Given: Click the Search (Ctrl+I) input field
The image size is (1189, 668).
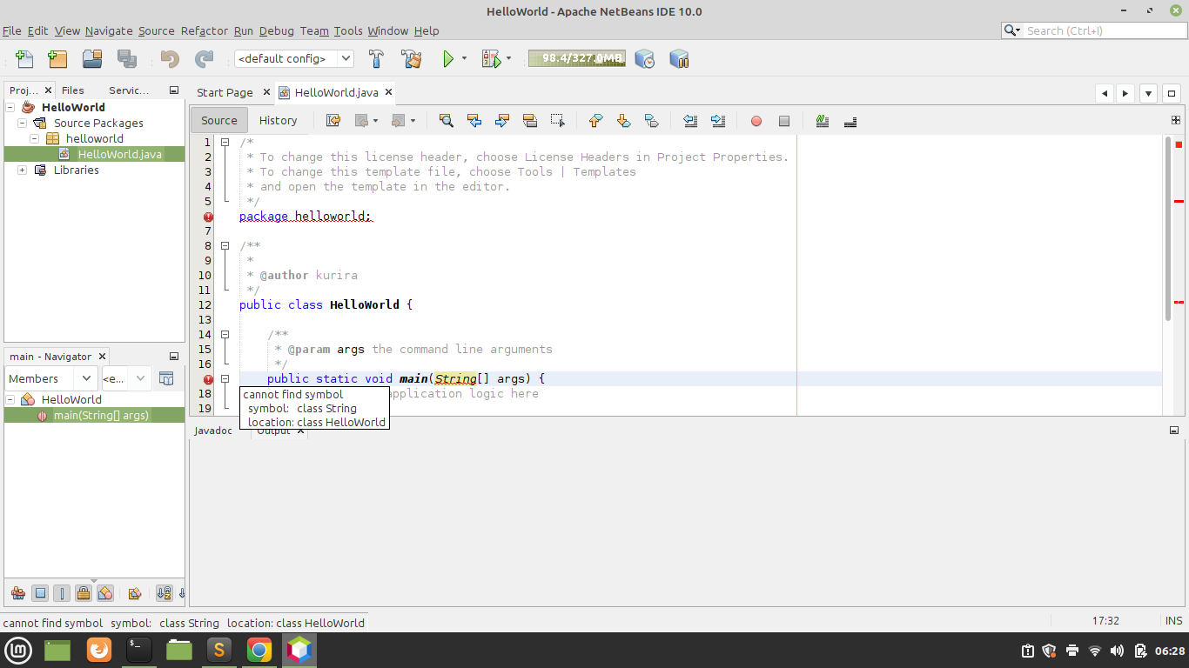Looking at the screenshot, I should [1095, 30].
